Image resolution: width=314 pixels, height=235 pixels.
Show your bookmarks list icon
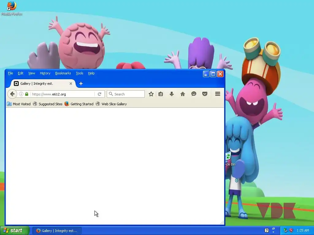pyautogui.click(x=161, y=94)
